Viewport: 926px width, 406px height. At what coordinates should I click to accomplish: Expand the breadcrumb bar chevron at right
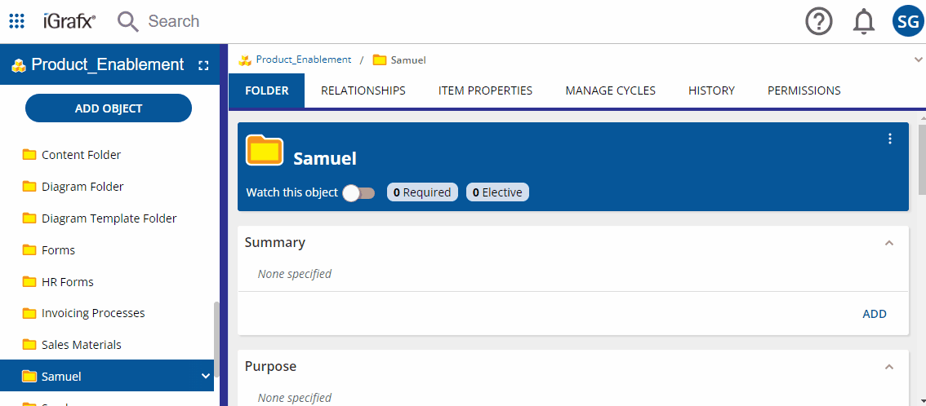point(918,60)
